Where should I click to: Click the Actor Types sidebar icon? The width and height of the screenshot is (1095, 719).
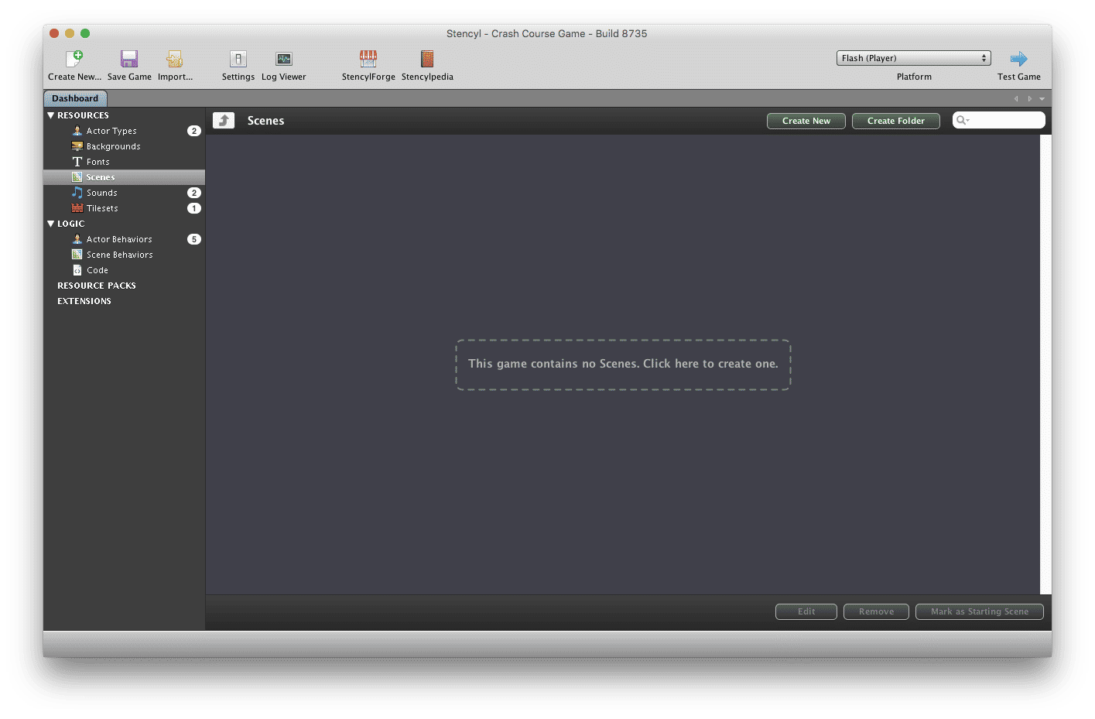77,131
